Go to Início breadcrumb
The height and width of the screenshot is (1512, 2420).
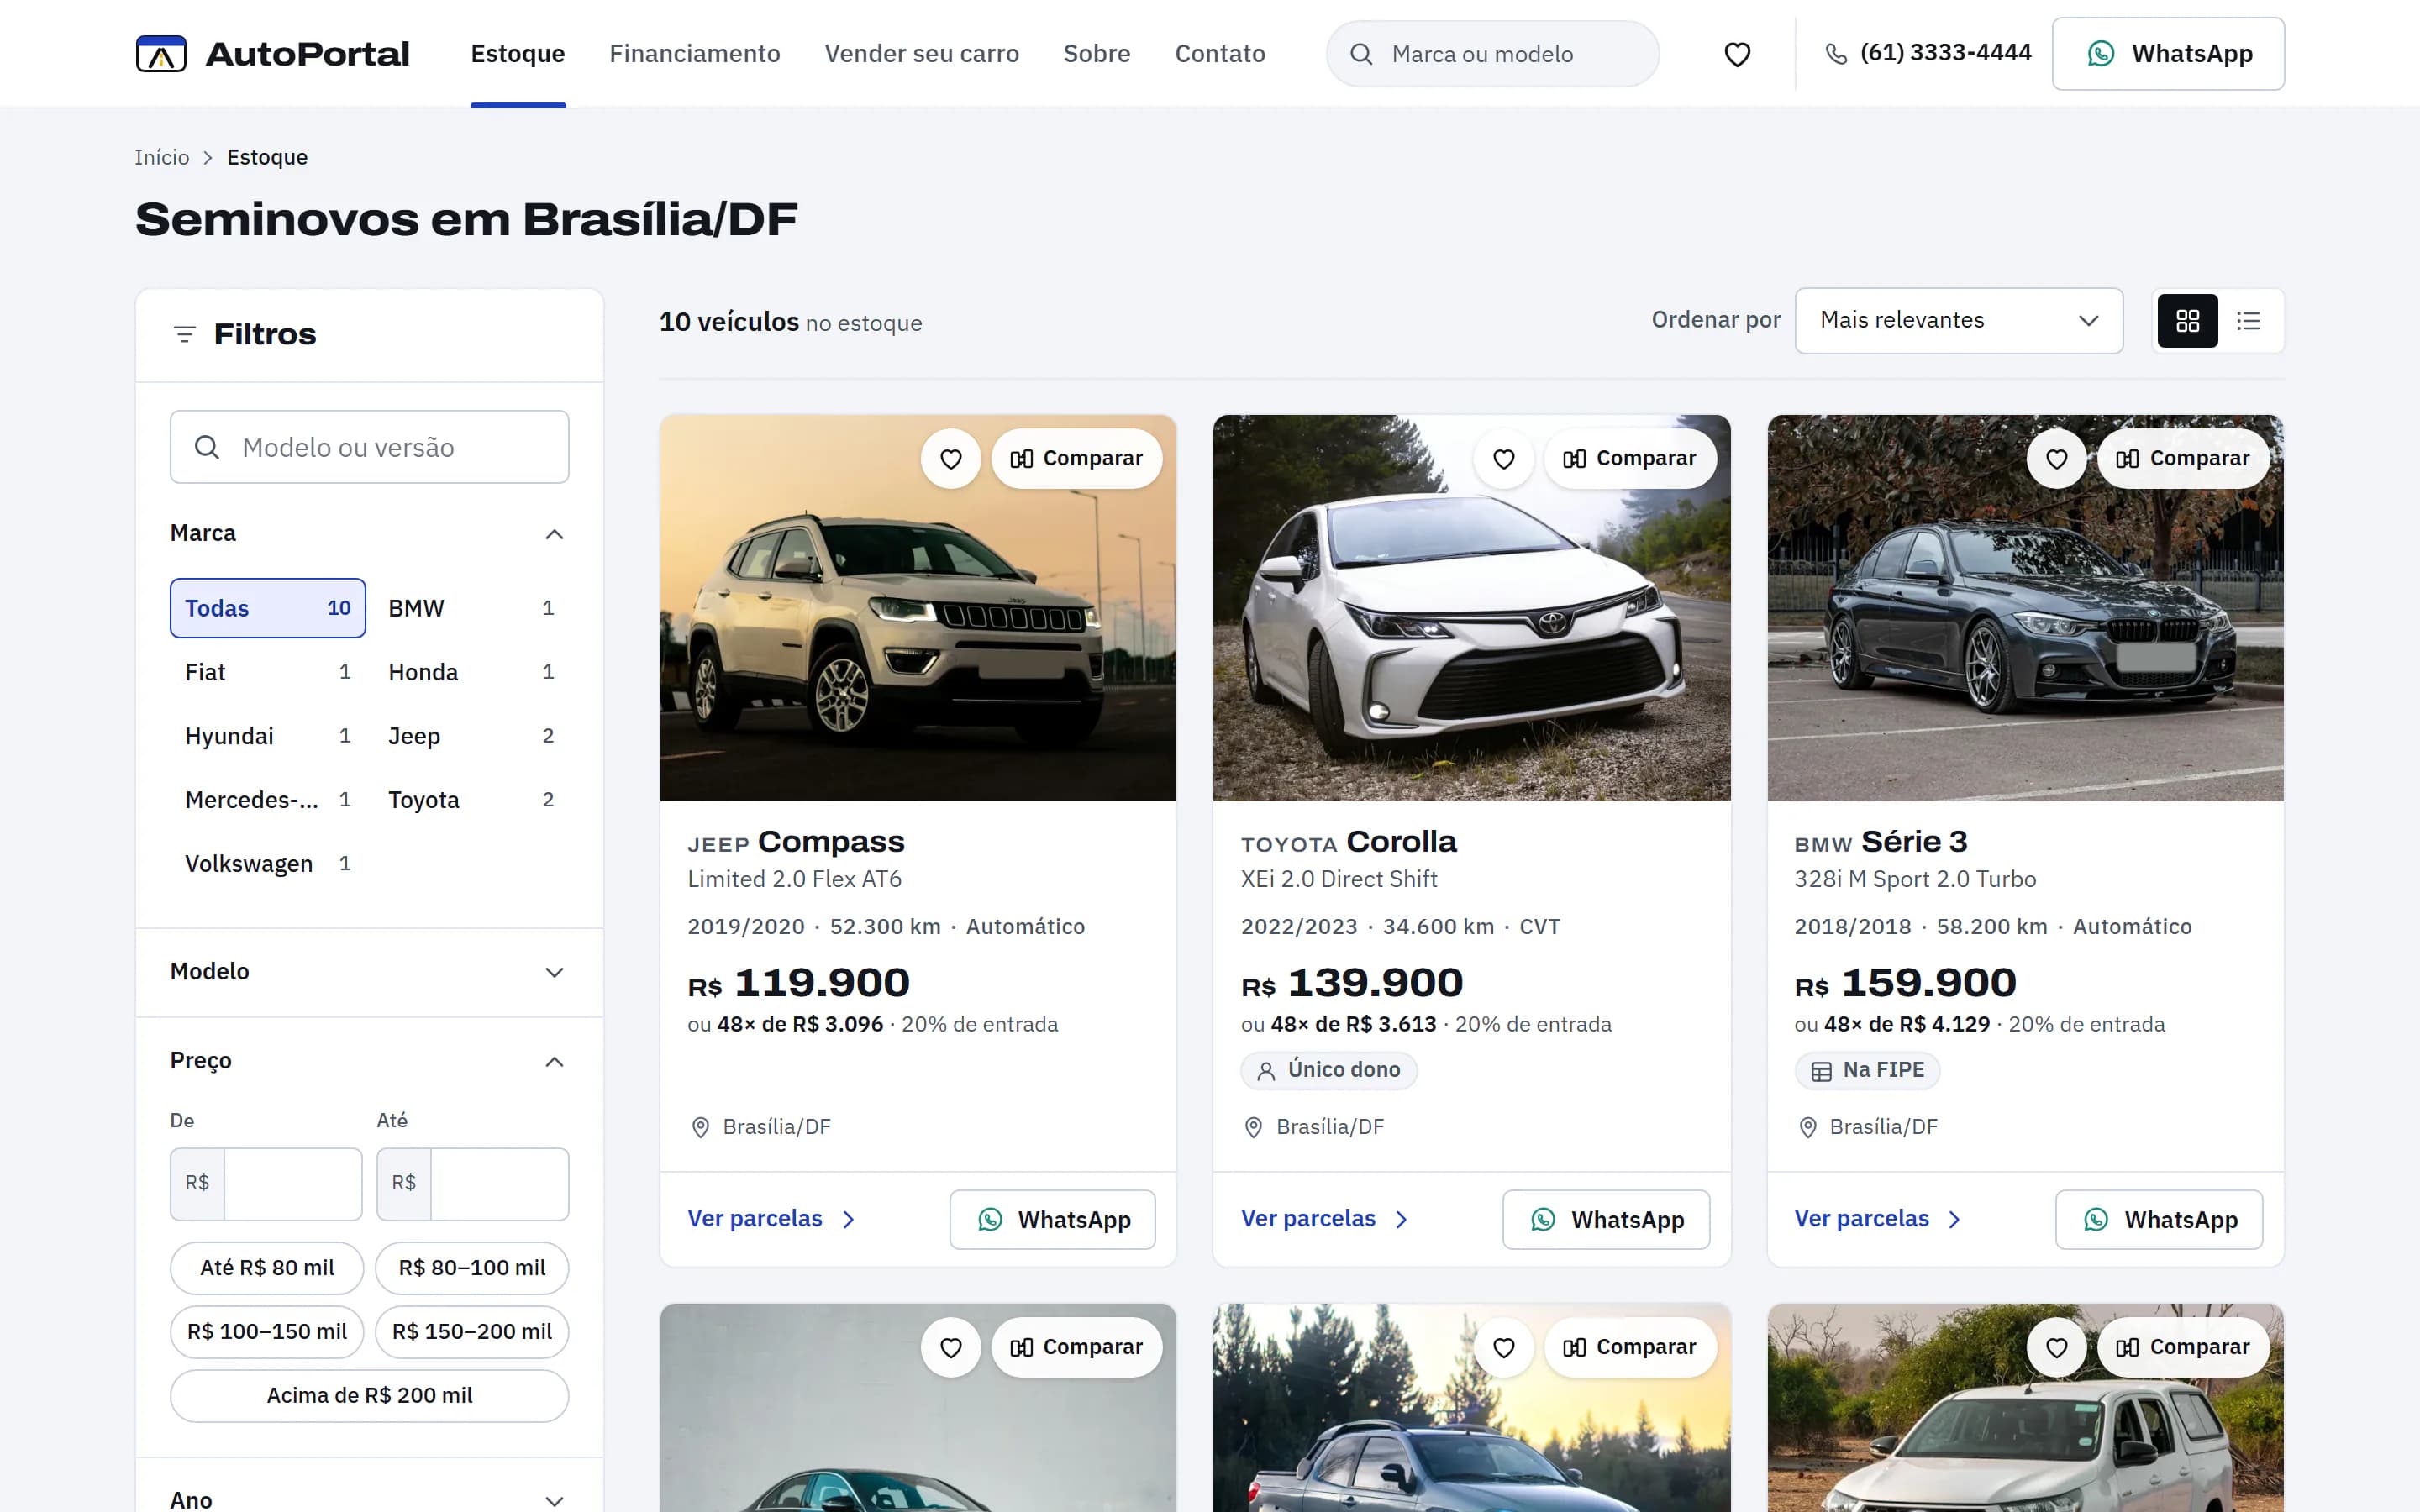(x=162, y=157)
